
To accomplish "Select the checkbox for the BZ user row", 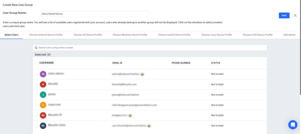I will point(36,126).
